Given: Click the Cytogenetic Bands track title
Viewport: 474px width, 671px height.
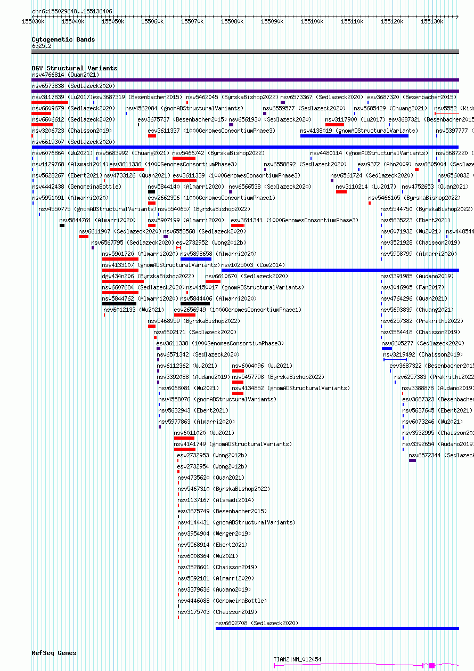Looking at the screenshot, I should pyautogui.click(x=63, y=39).
